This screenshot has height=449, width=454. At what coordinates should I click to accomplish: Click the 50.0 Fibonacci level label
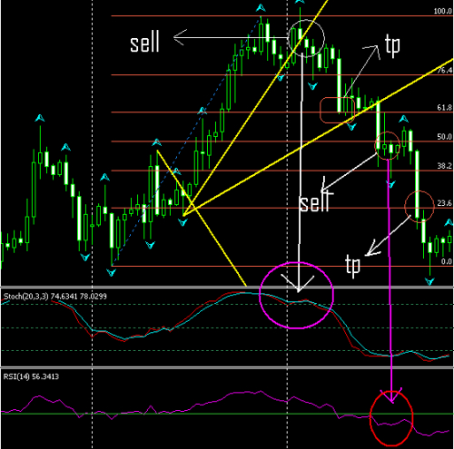point(444,137)
